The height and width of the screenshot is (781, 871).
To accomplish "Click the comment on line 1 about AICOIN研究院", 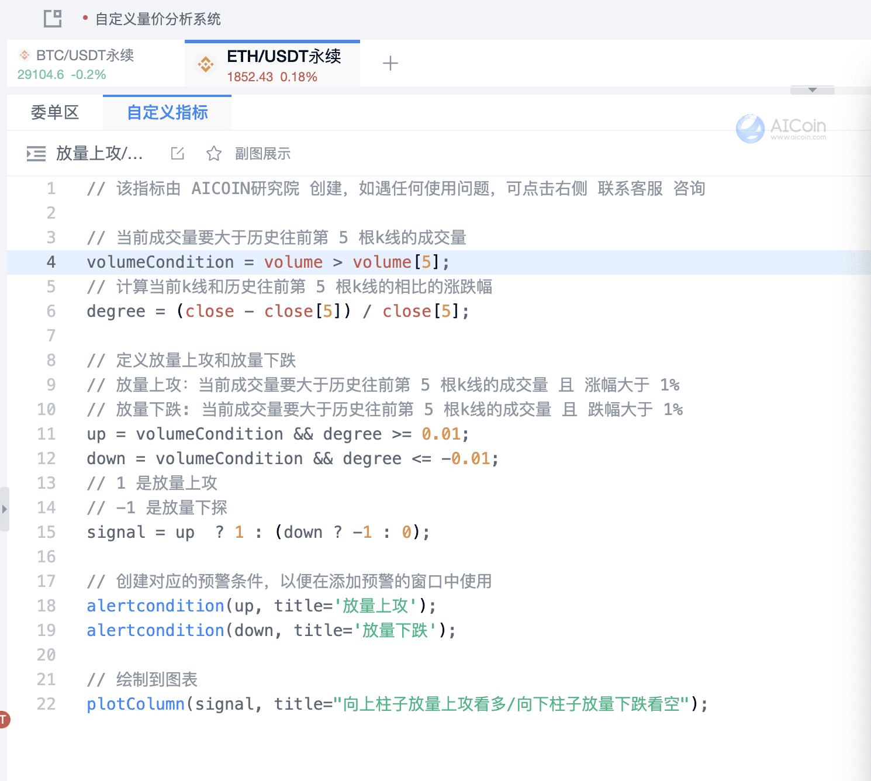I will (396, 188).
